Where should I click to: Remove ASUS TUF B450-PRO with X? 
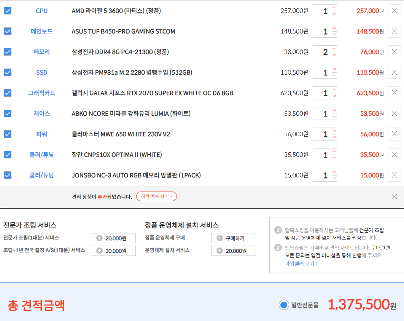point(394,31)
